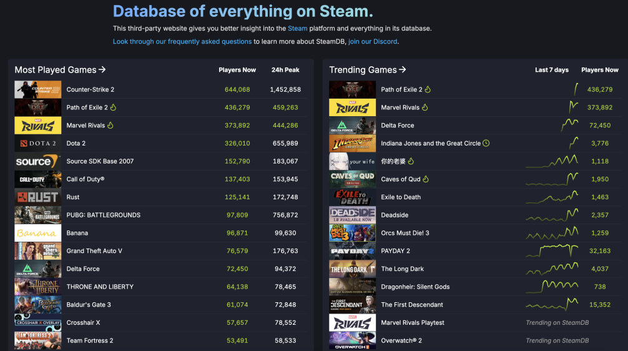The image size is (628, 351).
Task: Open the Counter-Strike 2 game logo
Action: pyautogui.click(x=38, y=89)
